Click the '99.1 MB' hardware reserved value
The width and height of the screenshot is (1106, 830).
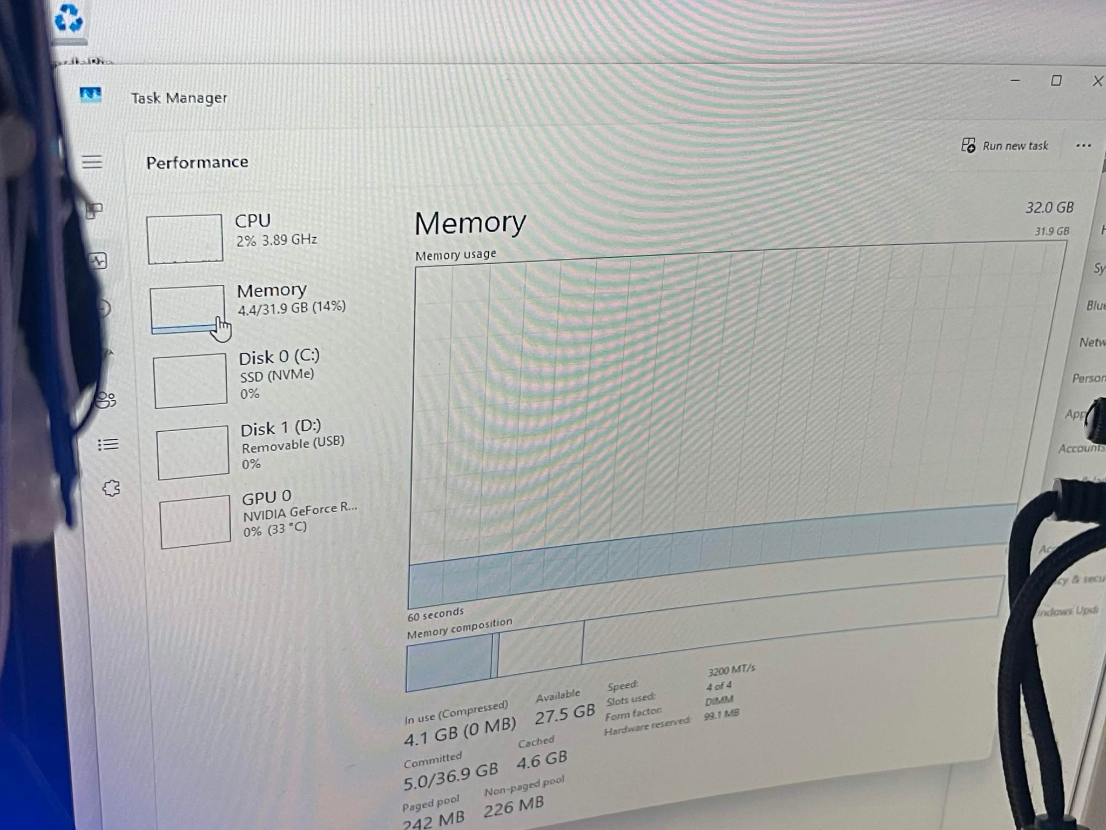tap(721, 715)
